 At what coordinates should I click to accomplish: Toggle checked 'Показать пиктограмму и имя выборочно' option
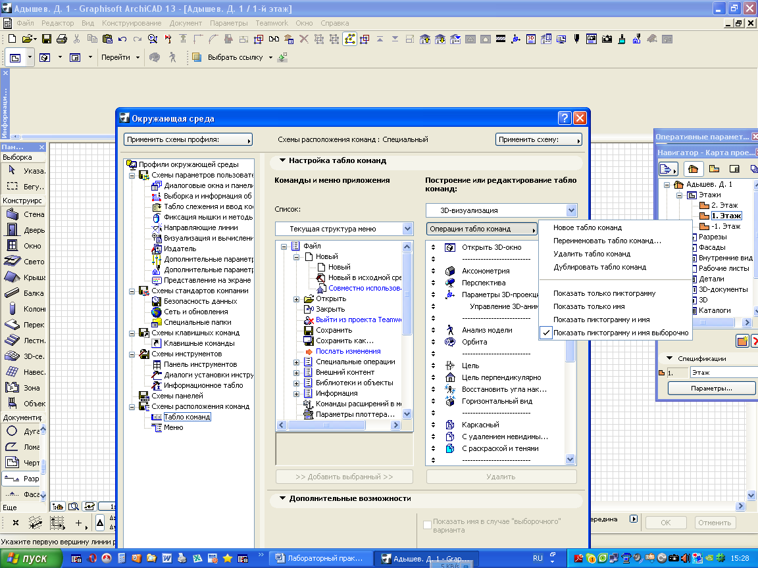pyautogui.click(x=615, y=333)
